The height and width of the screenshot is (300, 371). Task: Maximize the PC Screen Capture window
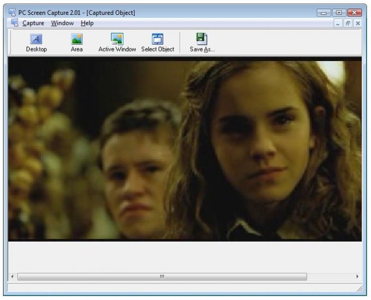click(339, 13)
